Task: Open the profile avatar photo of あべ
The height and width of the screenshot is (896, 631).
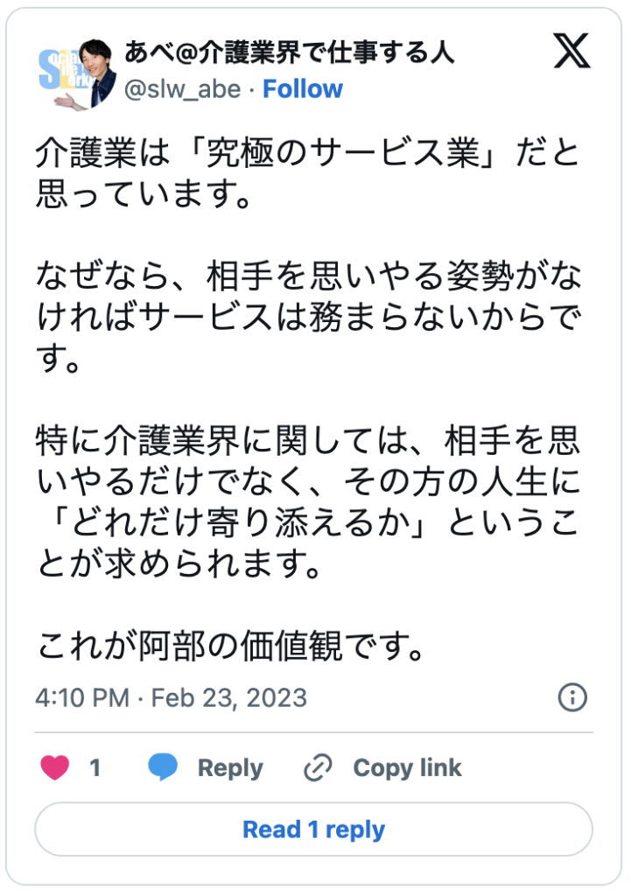Action: click(74, 73)
